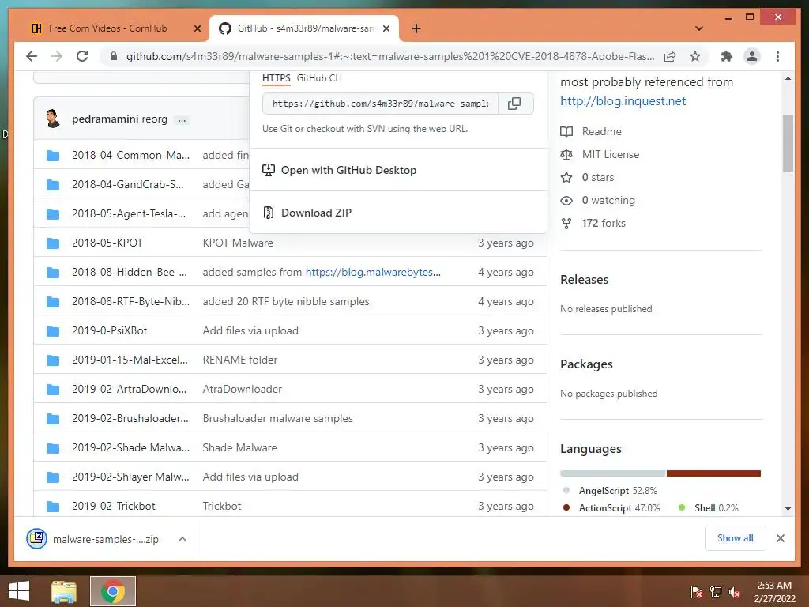
Task: Bookmark this page with the star icon
Action: click(x=695, y=56)
